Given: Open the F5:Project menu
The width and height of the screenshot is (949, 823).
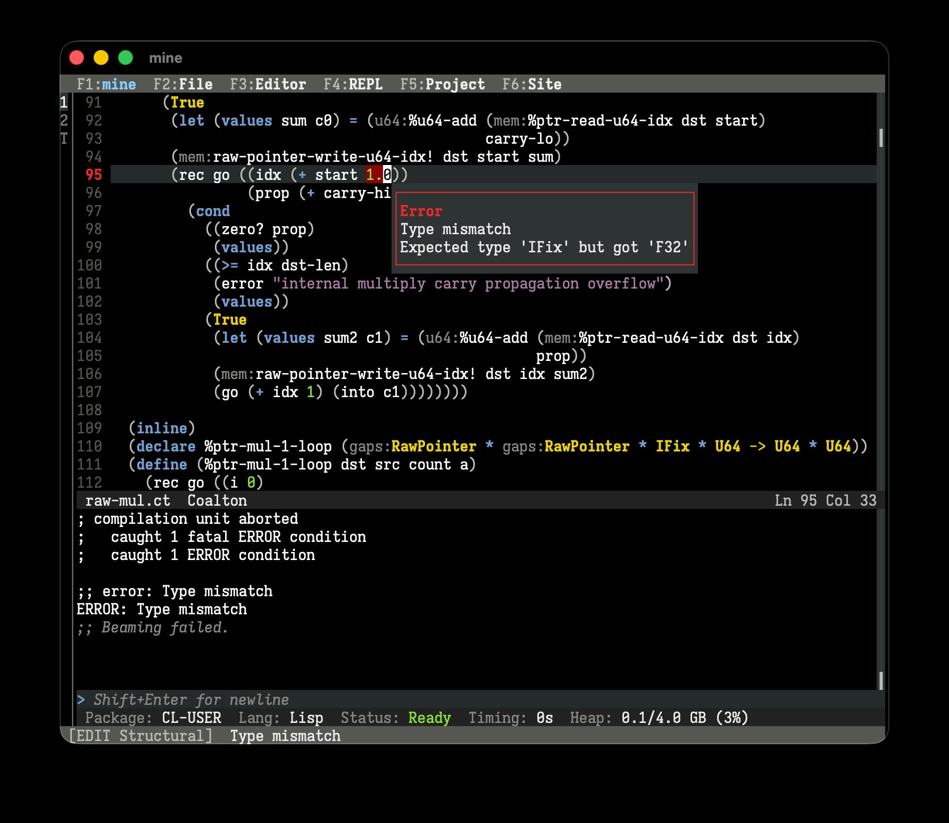Looking at the screenshot, I should coord(443,84).
